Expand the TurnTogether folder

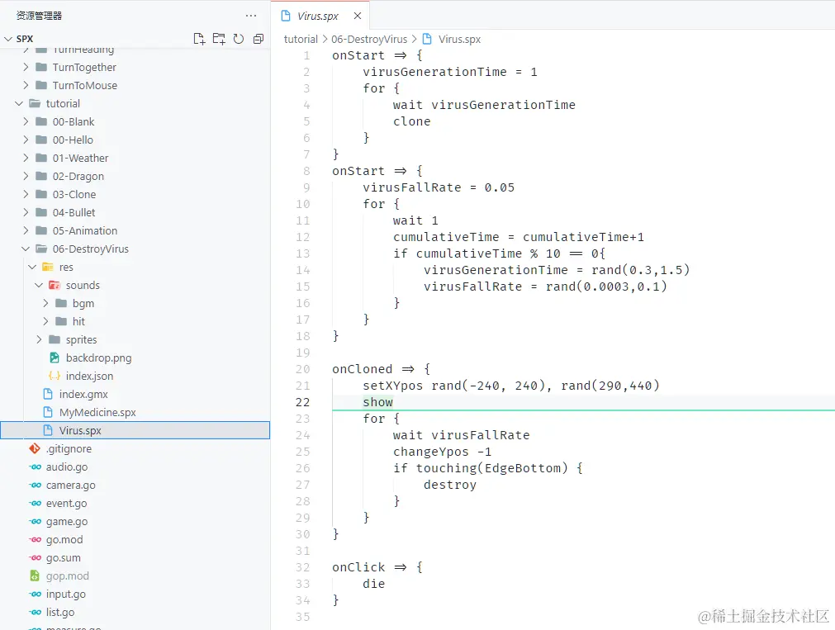[x=26, y=67]
